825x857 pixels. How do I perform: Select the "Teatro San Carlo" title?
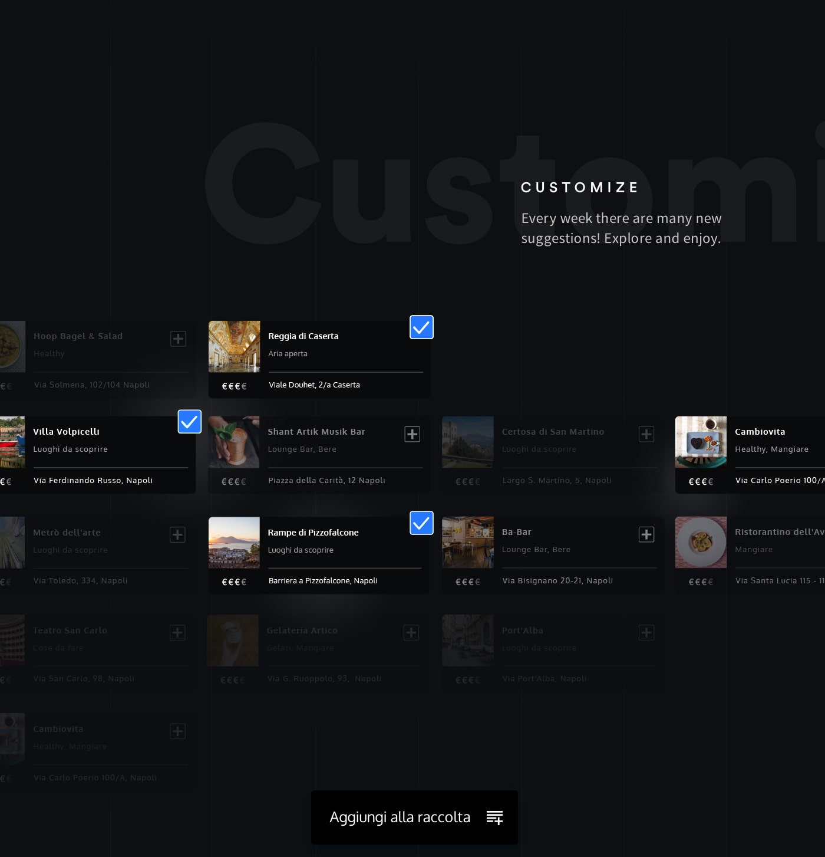[70, 631]
